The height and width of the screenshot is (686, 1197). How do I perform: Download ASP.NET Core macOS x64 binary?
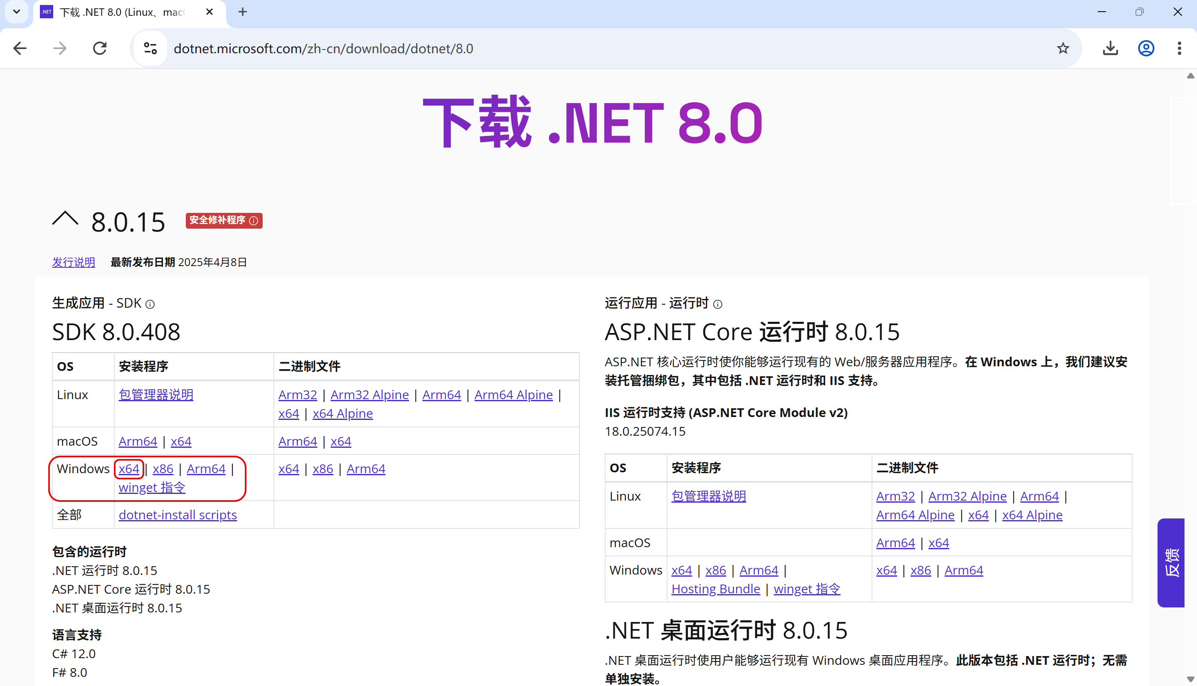938,543
